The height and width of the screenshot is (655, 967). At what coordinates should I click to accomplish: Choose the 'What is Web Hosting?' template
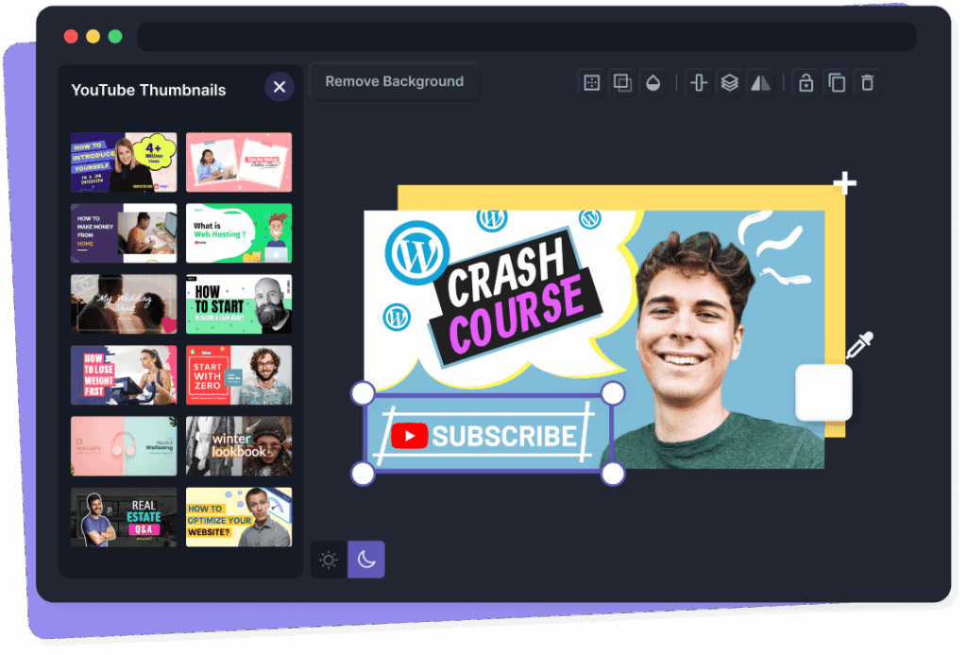point(239,233)
